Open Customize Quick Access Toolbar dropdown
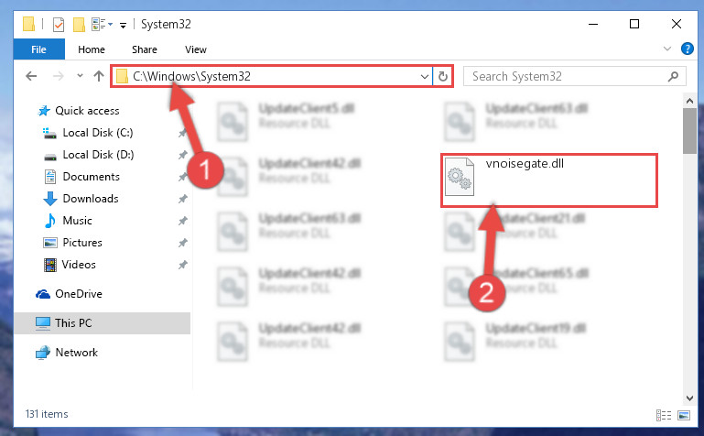 click(x=123, y=25)
